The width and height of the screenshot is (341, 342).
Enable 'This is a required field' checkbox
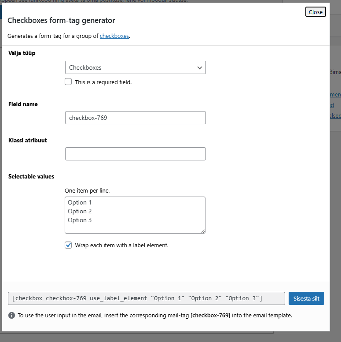[x=68, y=82]
